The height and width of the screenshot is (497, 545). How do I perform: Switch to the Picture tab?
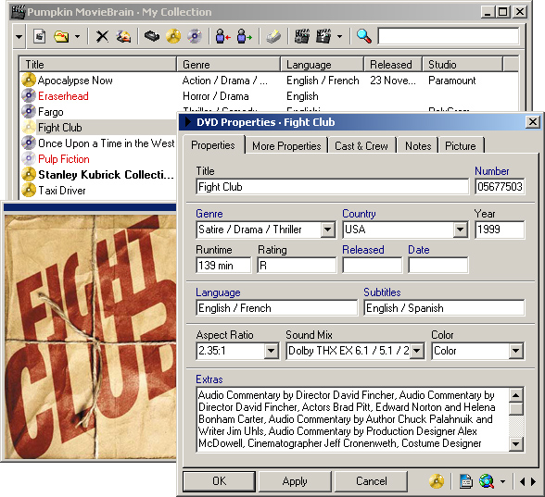pos(461,146)
